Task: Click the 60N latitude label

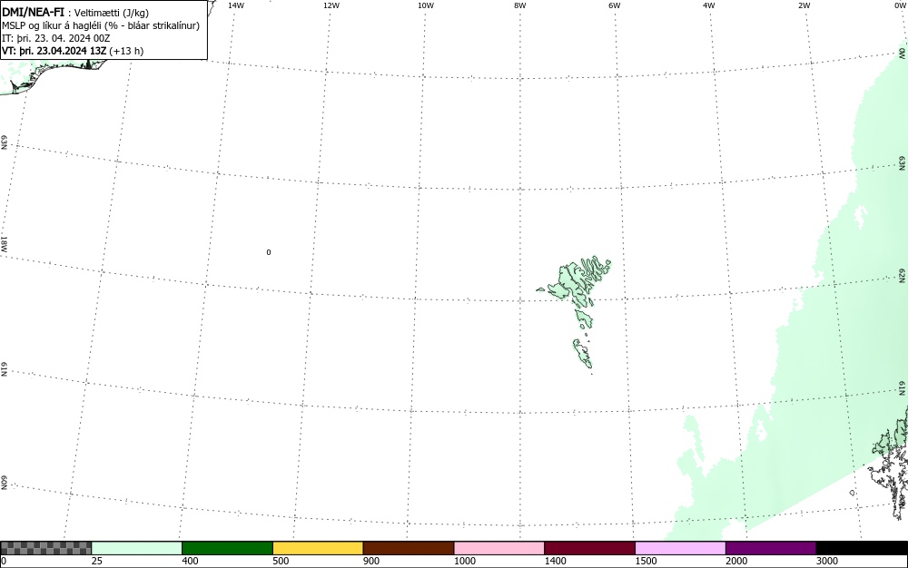Action: pyautogui.click(x=4, y=483)
